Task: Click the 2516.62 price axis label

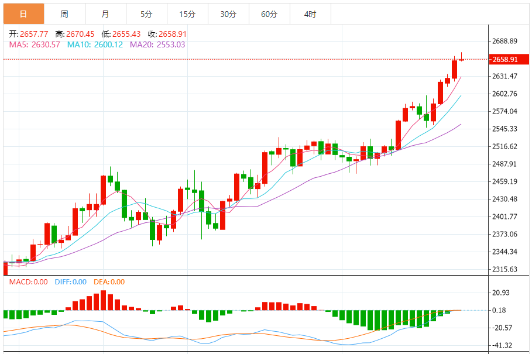Action: pyautogui.click(x=505, y=146)
